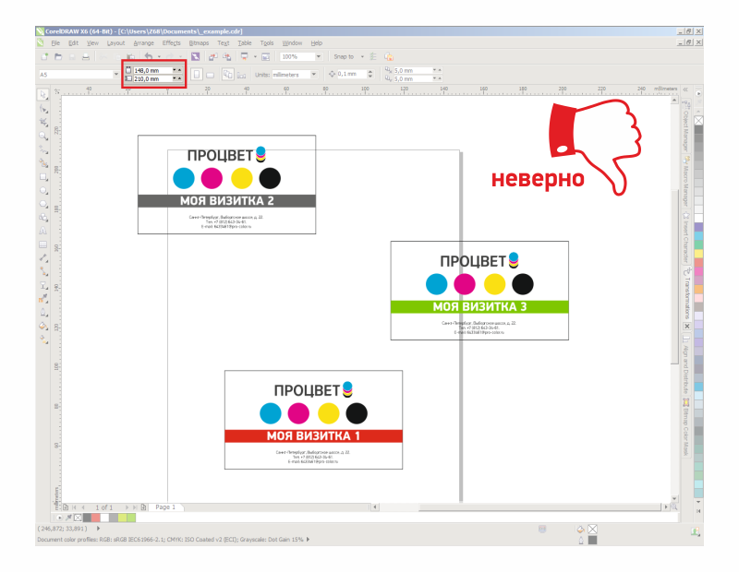The height and width of the screenshot is (572, 739).
Task: Click the Print icon in toolbar
Action: point(86,57)
